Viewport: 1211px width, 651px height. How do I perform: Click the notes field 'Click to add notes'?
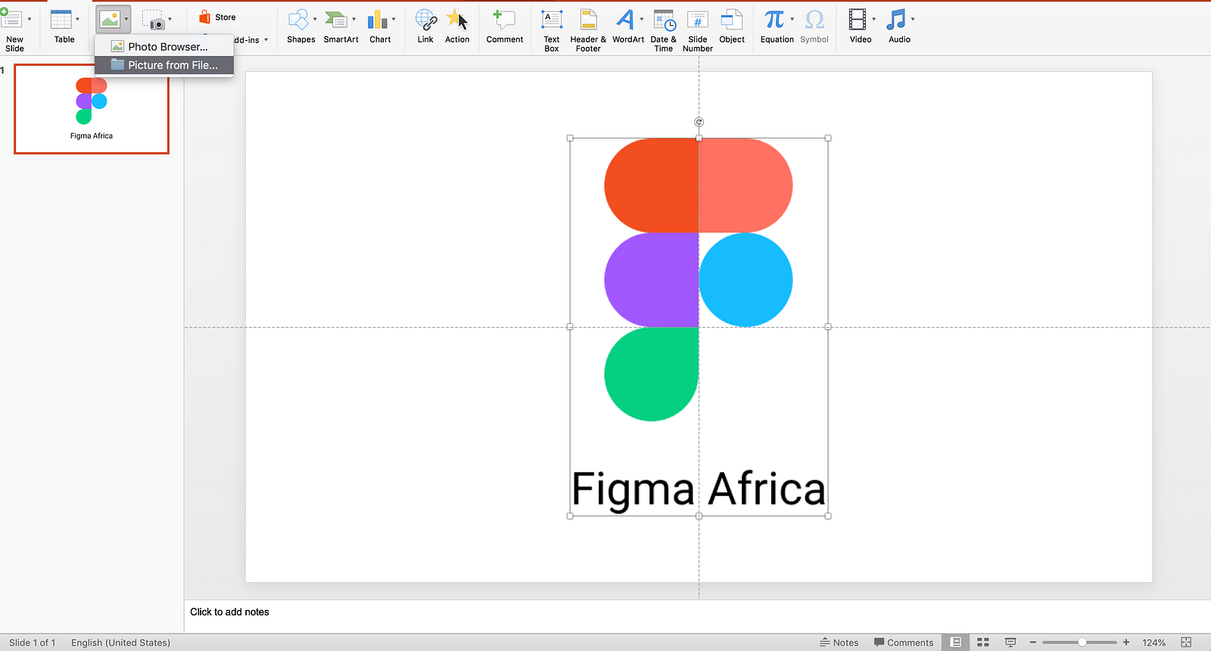[x=229, y=612]
